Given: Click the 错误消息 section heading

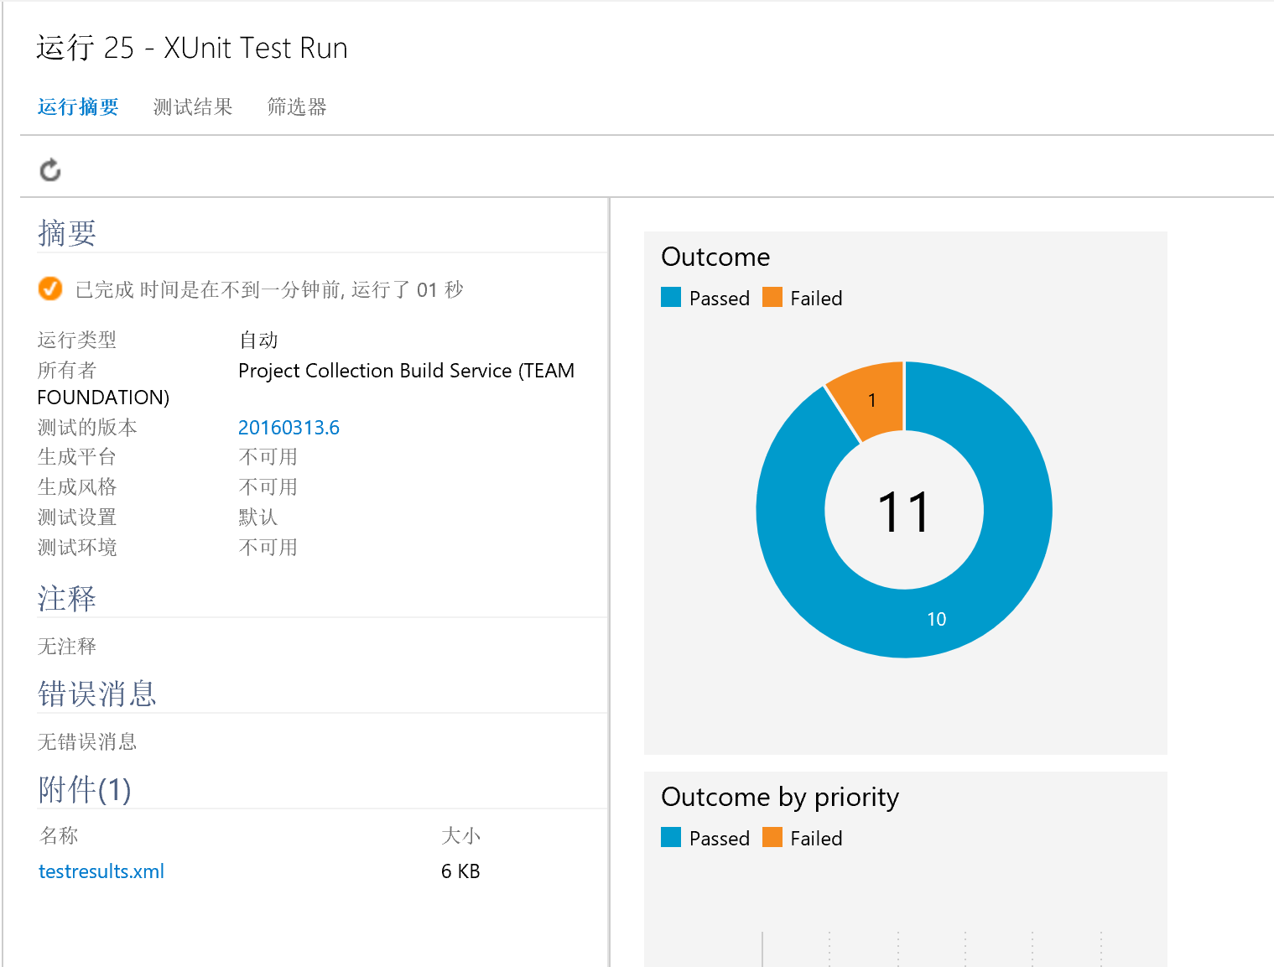Looking at the screenshot, I should (x=97, y=694).
